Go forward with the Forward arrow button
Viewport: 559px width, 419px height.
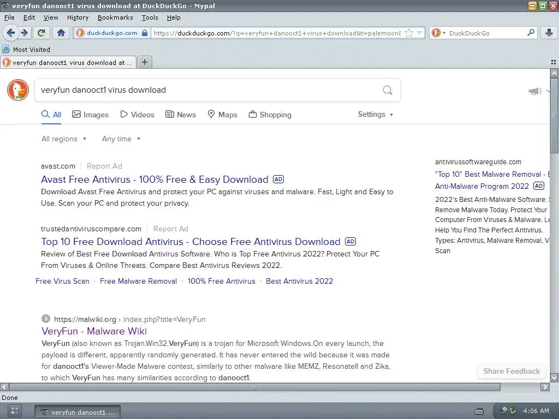[25, 33]
